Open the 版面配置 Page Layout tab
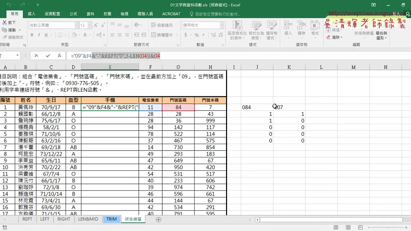The image size is (411, 231). click(52, 14)
